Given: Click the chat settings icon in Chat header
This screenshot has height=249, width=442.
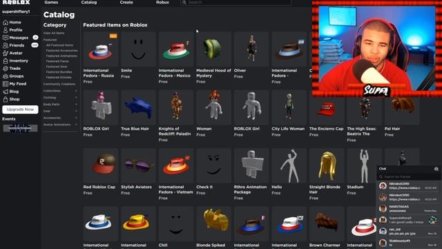Looking at the screenshot, I should point(436,169).
